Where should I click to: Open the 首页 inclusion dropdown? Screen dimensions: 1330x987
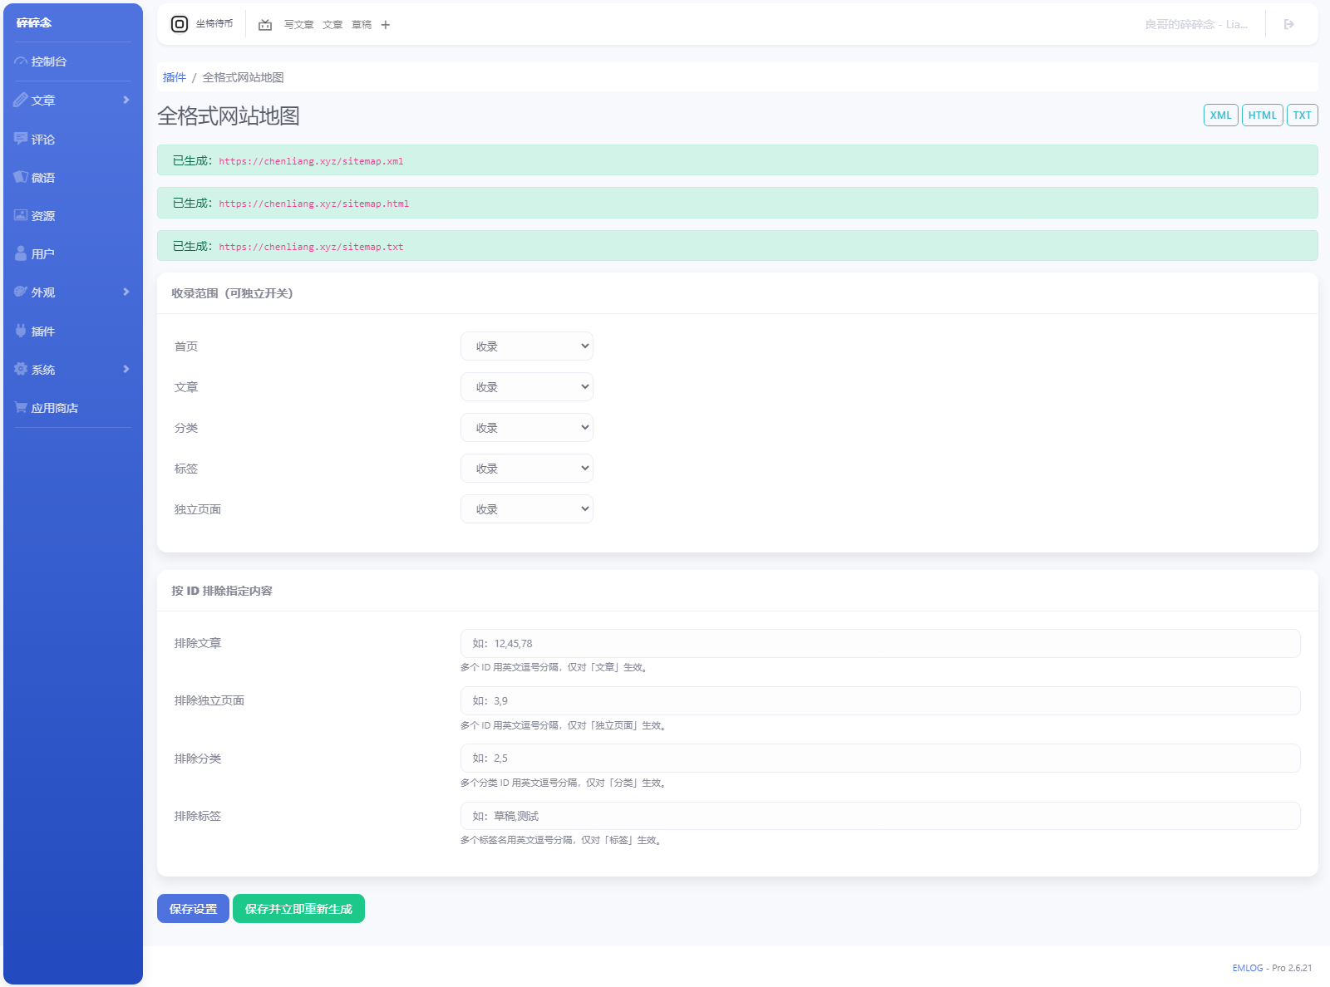[x=527, y=346]
